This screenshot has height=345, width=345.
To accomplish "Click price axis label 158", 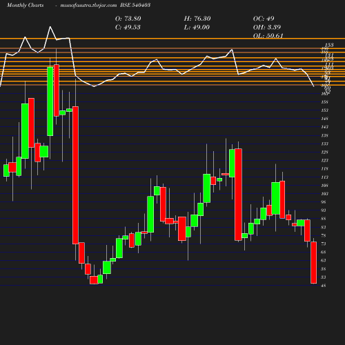I will pos(324,102).
